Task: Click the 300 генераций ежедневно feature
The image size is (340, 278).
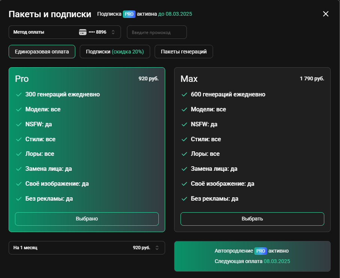Action: [x=63, y=95]
